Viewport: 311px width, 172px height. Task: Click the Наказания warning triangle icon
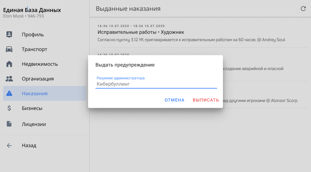point(9,93)
